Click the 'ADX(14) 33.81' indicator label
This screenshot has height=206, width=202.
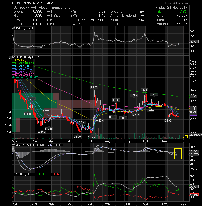coord(25,174)
